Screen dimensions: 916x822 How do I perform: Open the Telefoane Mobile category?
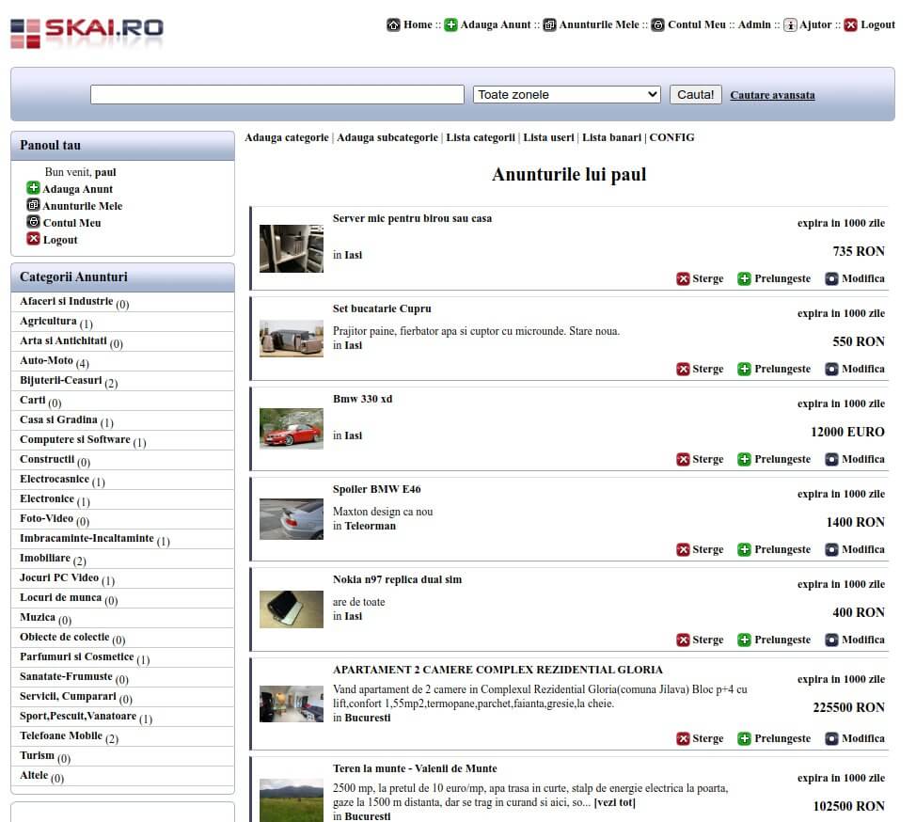click(x=61, y=735)
